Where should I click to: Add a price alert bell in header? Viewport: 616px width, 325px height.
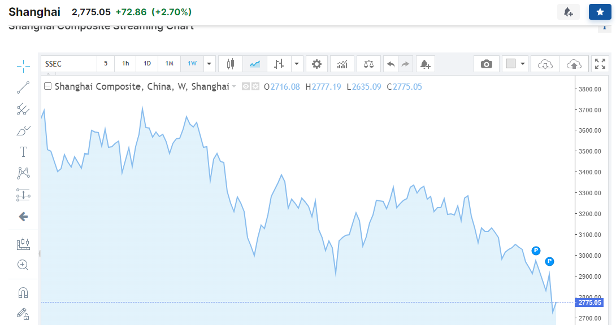click(x=569, y=12)
